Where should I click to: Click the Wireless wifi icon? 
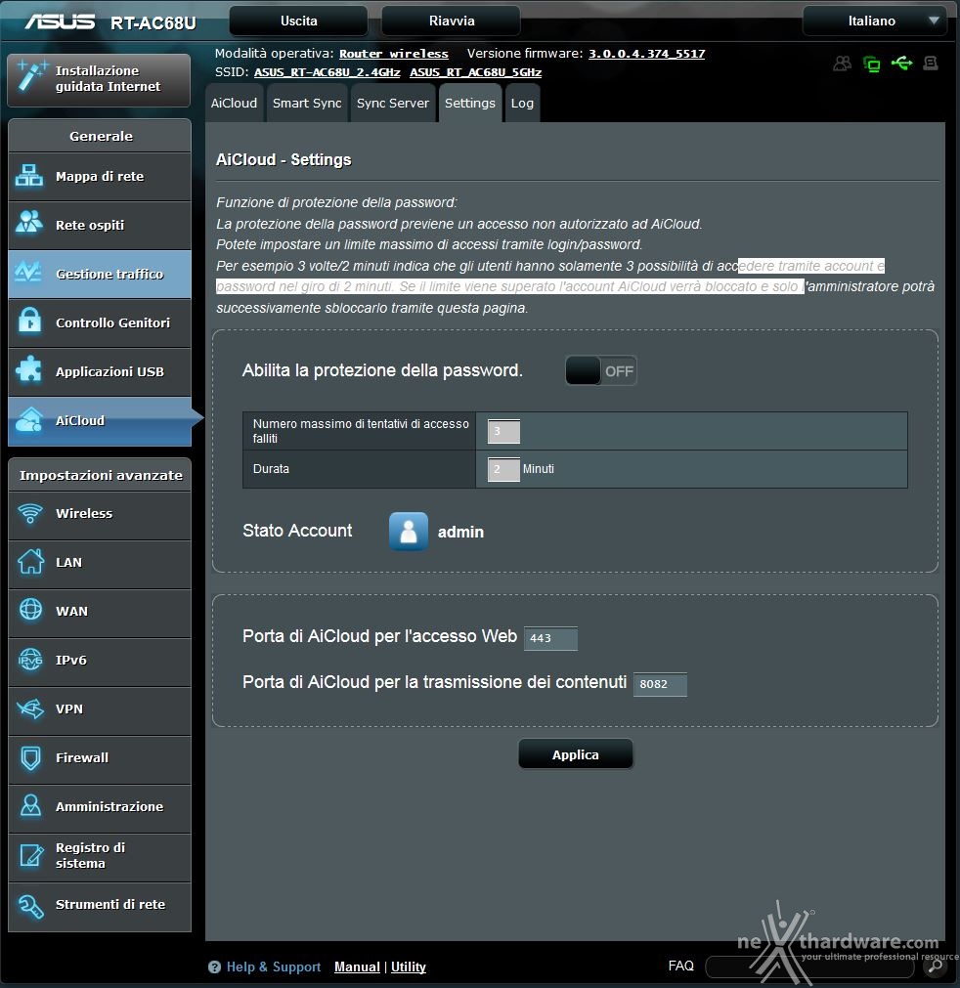pyautogui.click(x=29, y=513)
